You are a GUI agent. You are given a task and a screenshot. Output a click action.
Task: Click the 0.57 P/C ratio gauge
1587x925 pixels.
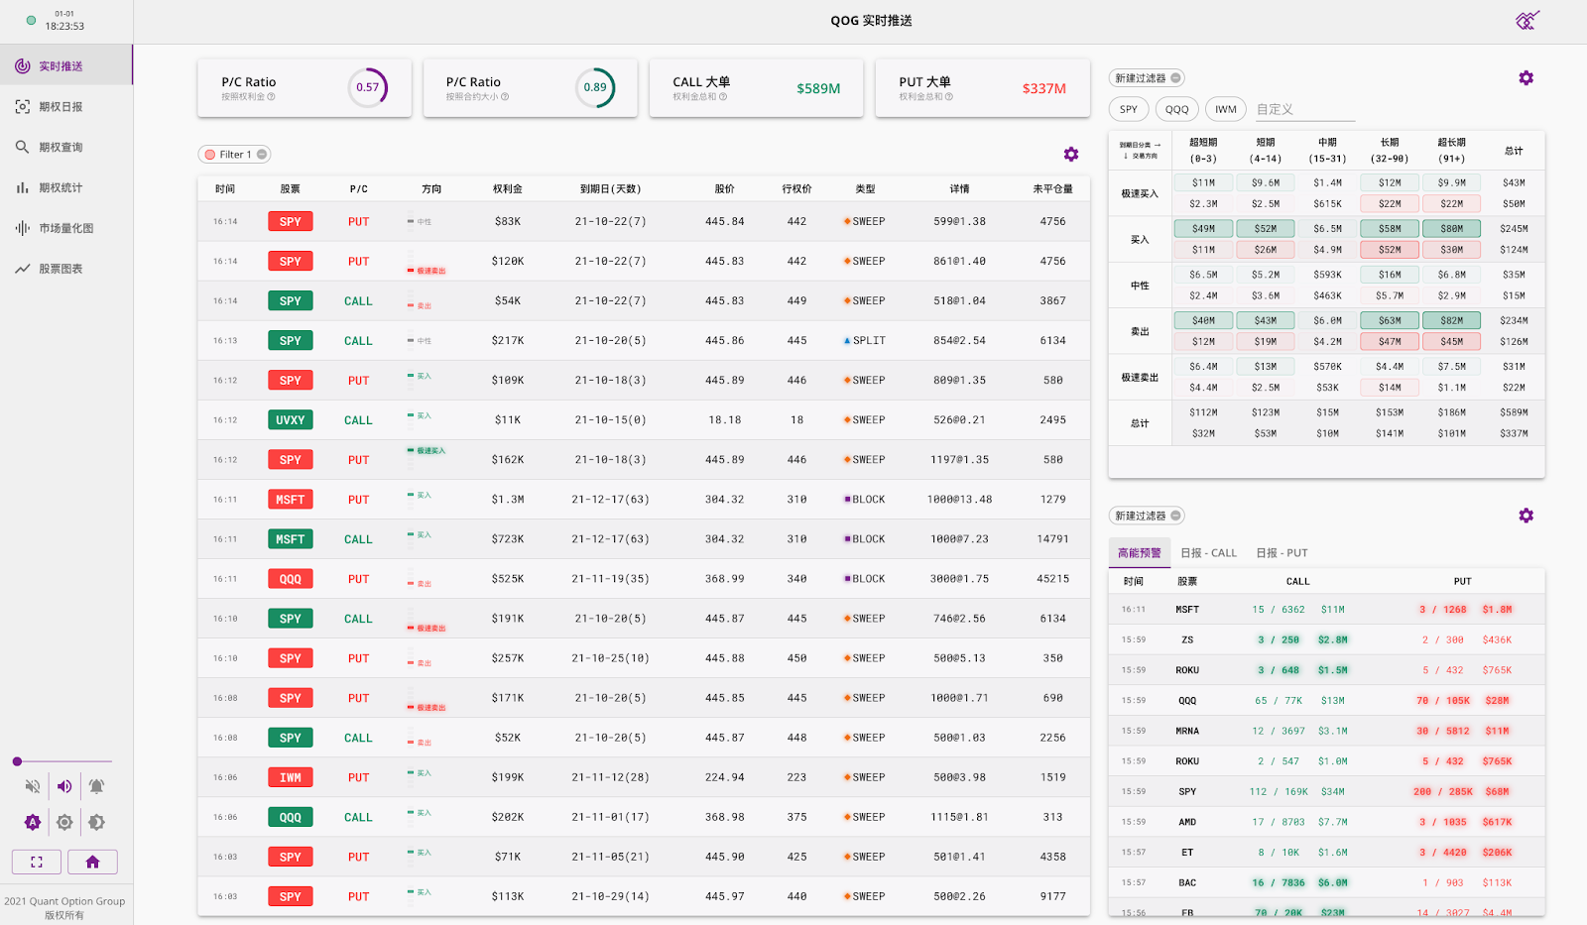pos(368,87)
